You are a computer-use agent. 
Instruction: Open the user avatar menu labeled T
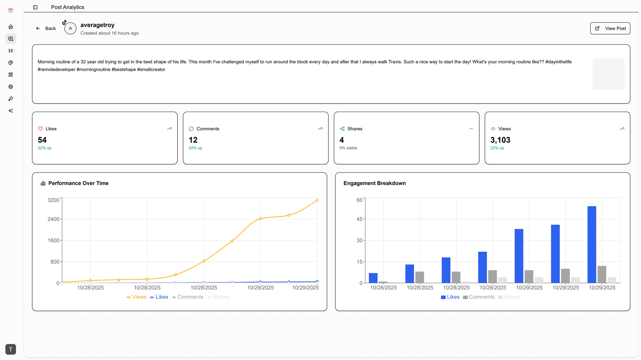click(x=11, y=349)
